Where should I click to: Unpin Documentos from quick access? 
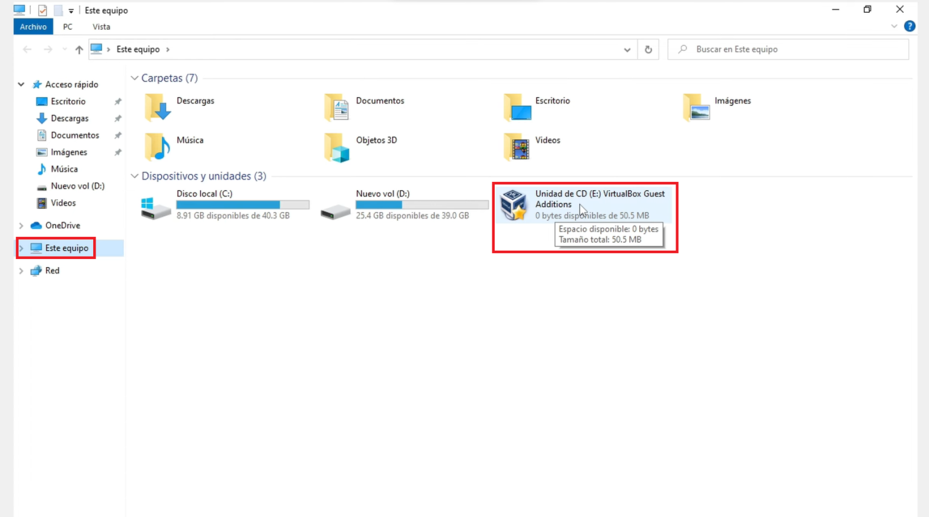[x=118, y=135]
